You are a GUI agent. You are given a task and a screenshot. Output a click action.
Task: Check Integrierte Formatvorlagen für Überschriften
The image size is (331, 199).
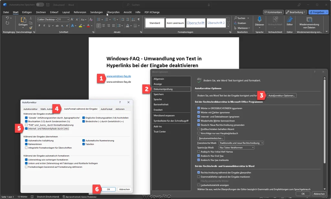(x=26, y=148)
